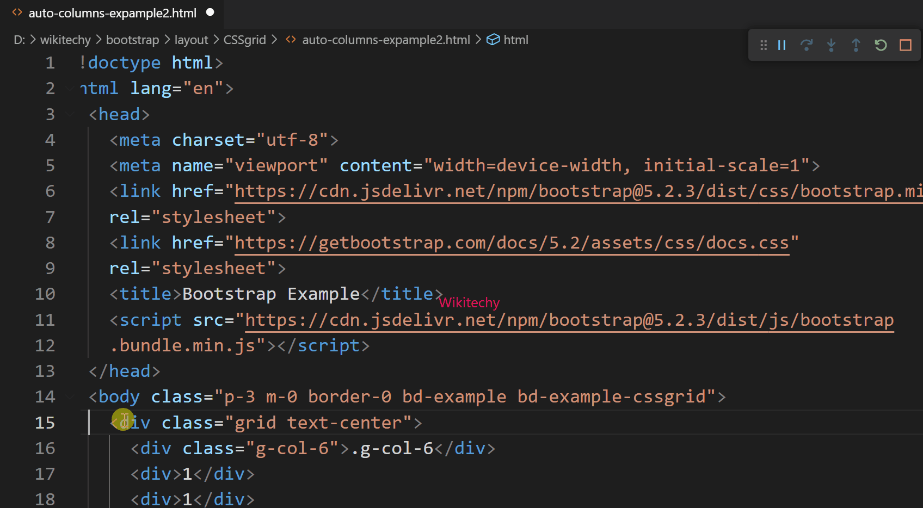This screenshot has height=508, width=923.
Task: Pause the running debug session
Action: [x=782, y=45]
